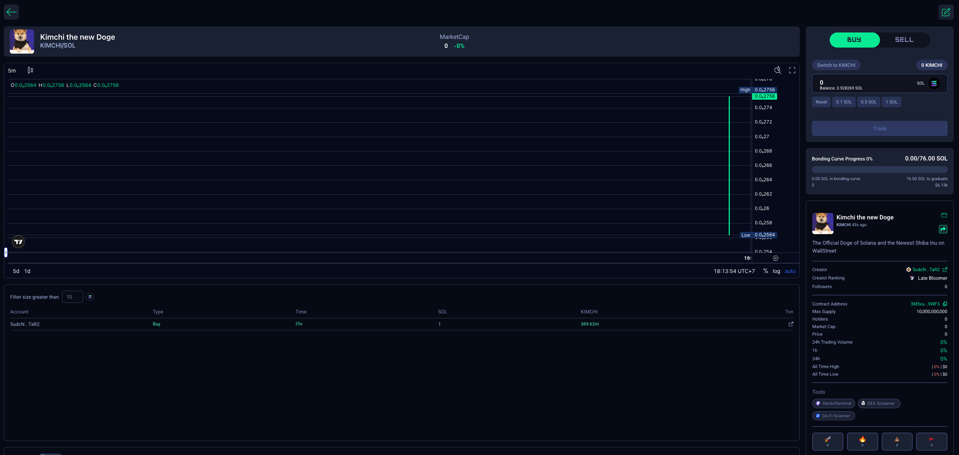The height and width of the screenshot is (455, 959).
Task: Click the fire reaction button
Action: click(862, 441)
